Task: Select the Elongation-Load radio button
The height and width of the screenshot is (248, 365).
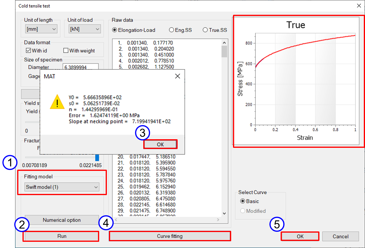Action: pyautogui.click(x=115, y=30)
